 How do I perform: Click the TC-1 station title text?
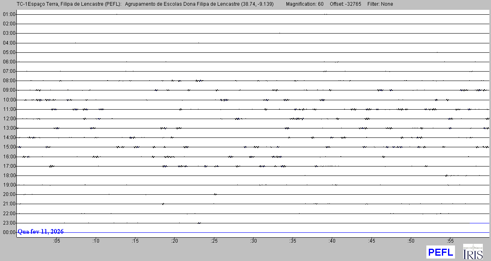click(x=69, y=4)
